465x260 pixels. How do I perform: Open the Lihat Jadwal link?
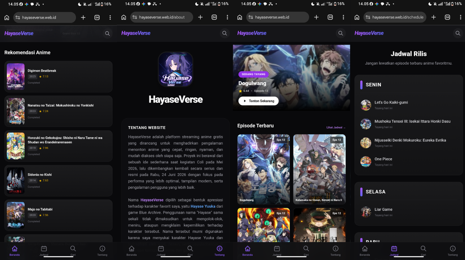[x=336, y=128]
